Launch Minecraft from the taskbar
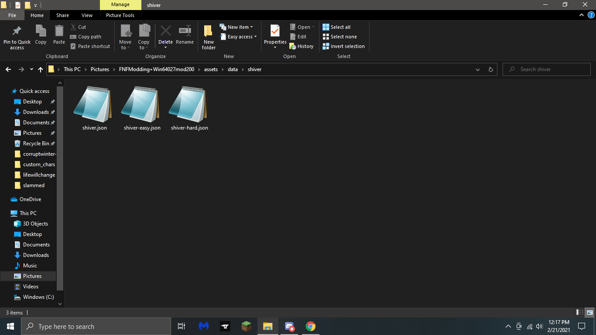 tap(246, 326)
